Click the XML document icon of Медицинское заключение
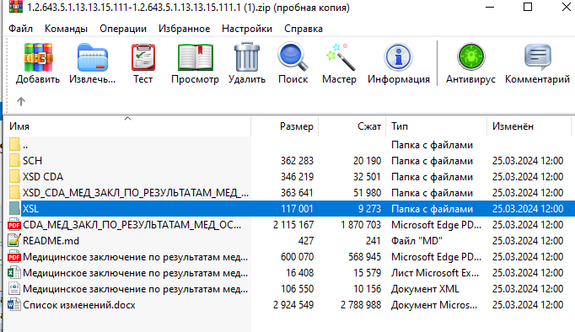This screenshot has height=332, width=575. tap(14, 289)
